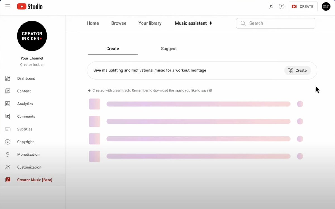Open Dashboard from the sidebar
Image resolution: width=335 pixels, height=209 pixels.
coord(26,78)
